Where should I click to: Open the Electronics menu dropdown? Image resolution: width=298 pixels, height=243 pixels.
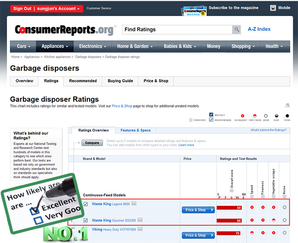click(93, 46)
